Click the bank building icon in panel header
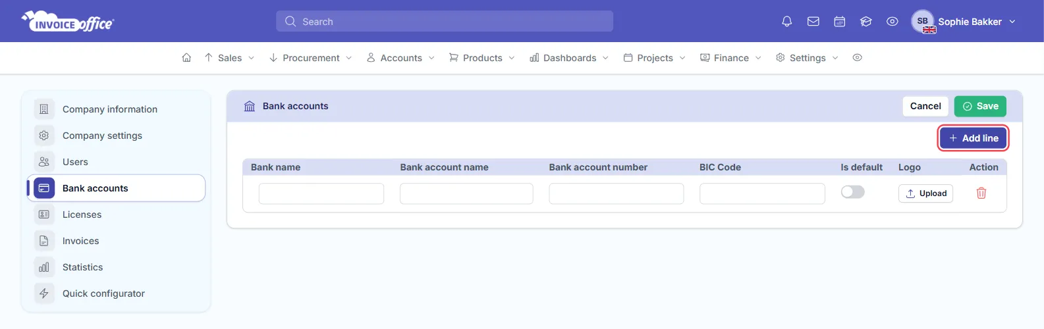1044x329 pixels. [x=250, y=106]
